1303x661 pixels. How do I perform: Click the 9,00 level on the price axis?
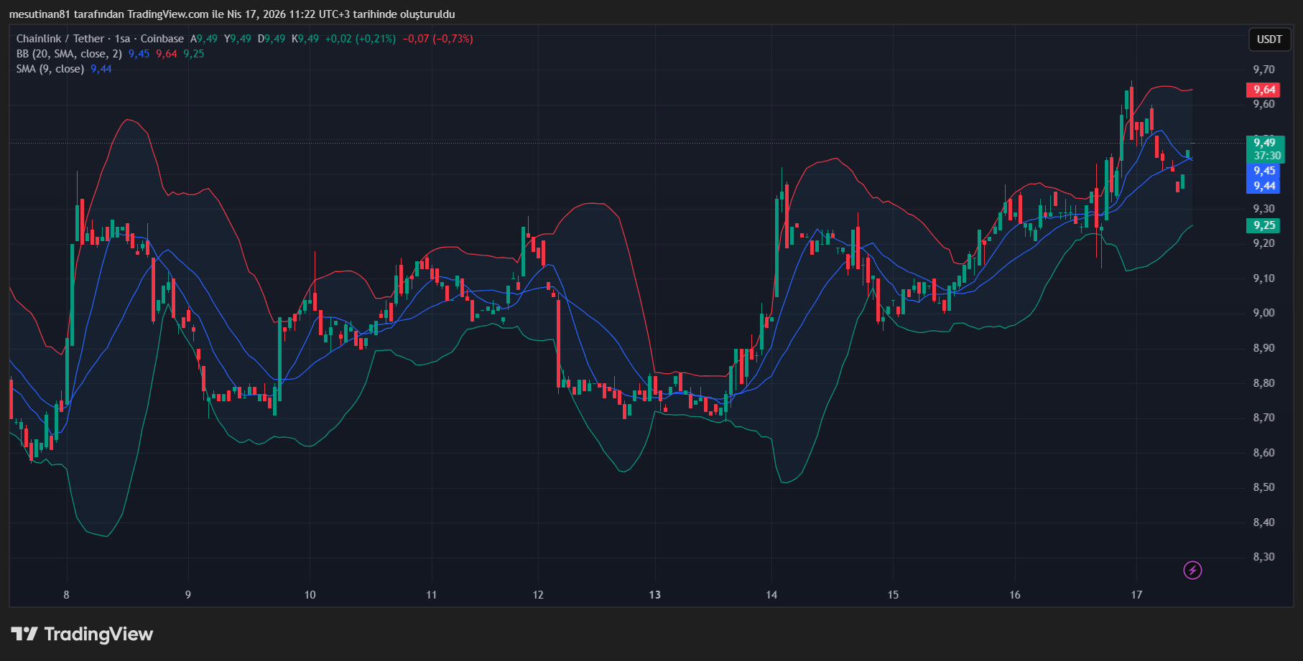click(1263, 313)
